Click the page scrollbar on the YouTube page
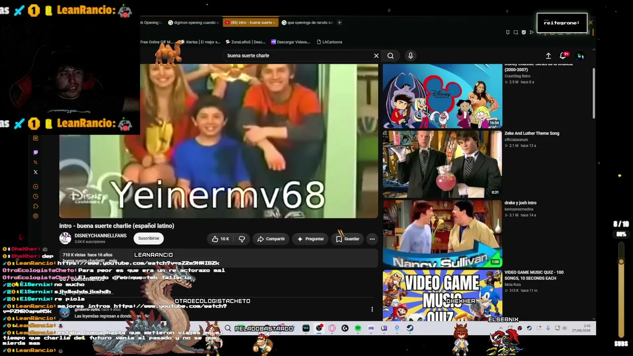 [593, 94]
